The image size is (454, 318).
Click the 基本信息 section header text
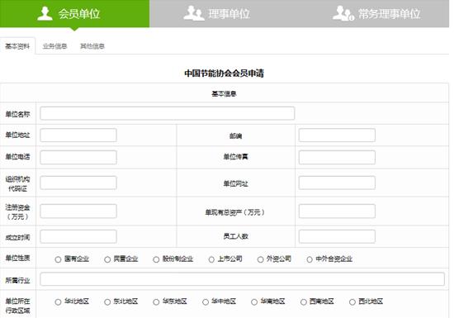224,94
